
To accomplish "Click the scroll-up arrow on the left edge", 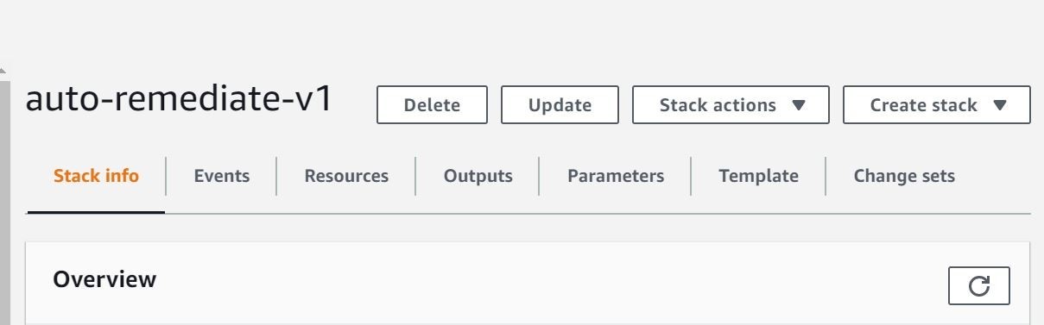I will tap(3, 72).
